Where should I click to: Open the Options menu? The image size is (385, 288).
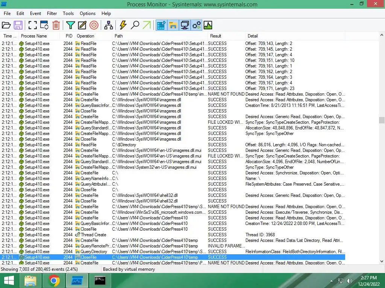pos(87,13)
